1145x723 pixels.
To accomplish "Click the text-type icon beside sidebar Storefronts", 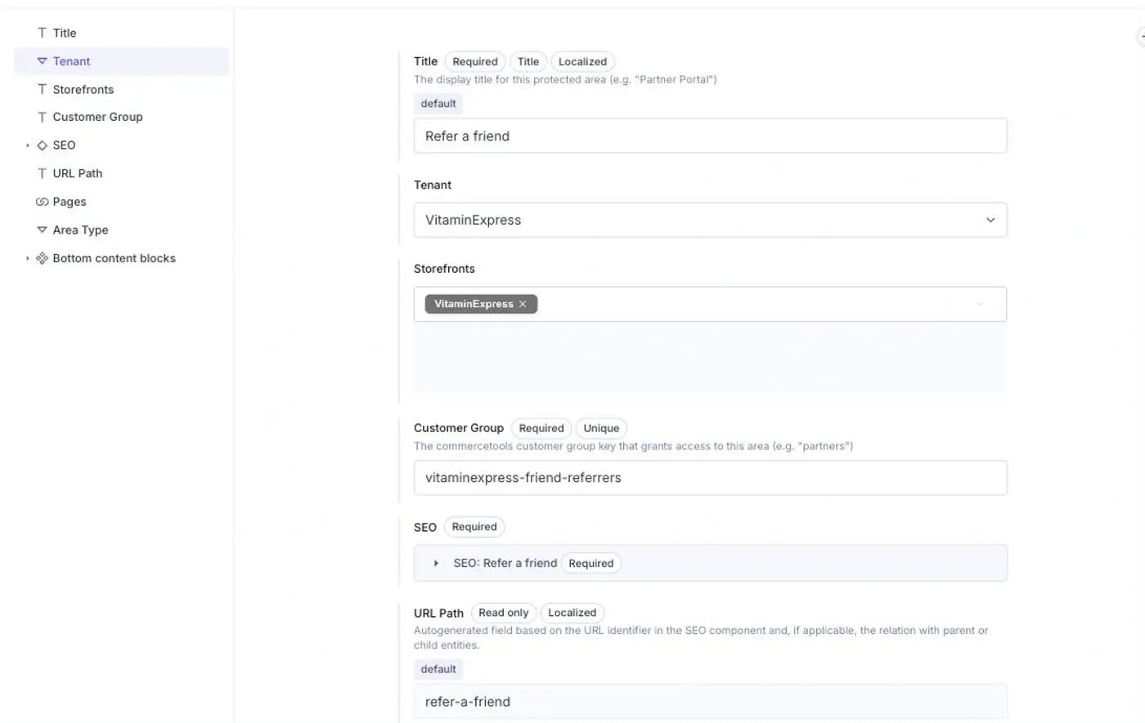I will pos(42,89).
